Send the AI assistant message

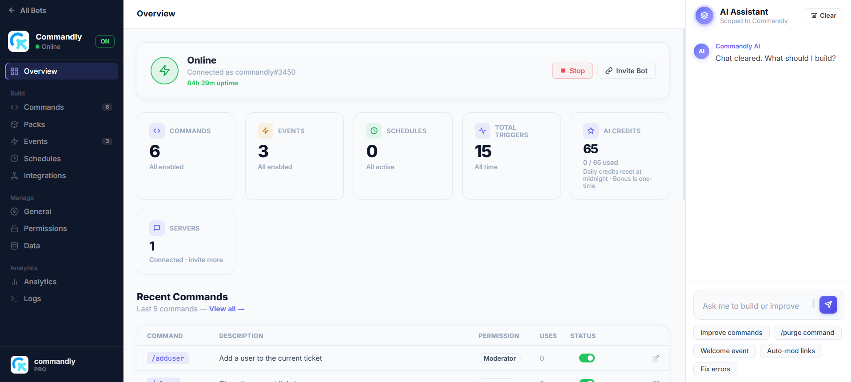coord(828,305)
